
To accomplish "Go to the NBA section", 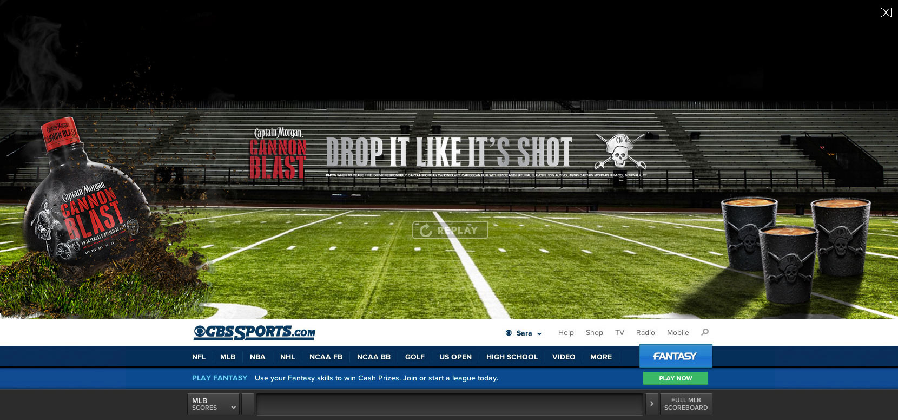I will click(x=257, y=357).
